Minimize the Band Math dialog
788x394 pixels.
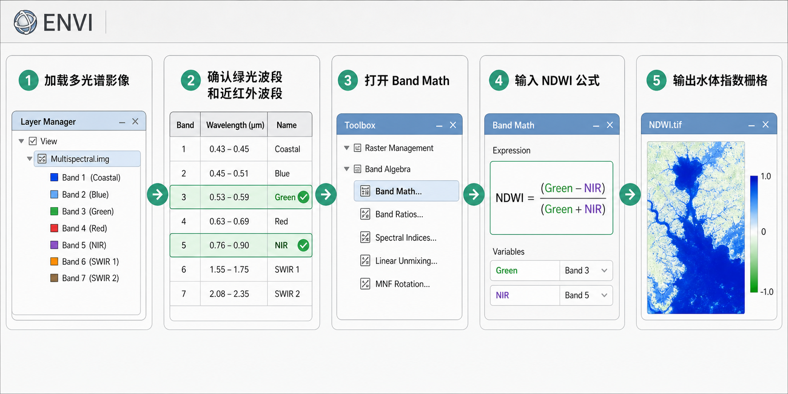596,126
